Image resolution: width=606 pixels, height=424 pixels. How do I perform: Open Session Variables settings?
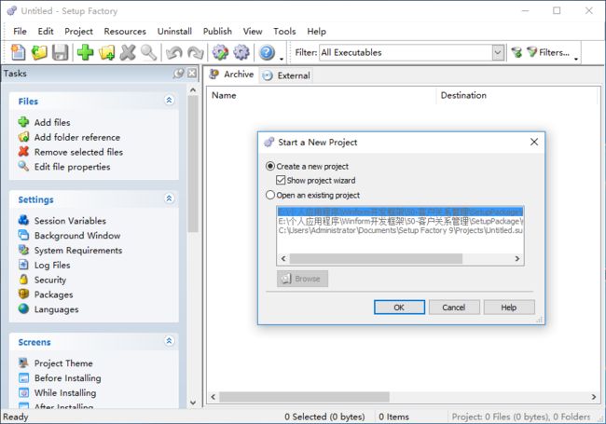click(x=62, y=221)
